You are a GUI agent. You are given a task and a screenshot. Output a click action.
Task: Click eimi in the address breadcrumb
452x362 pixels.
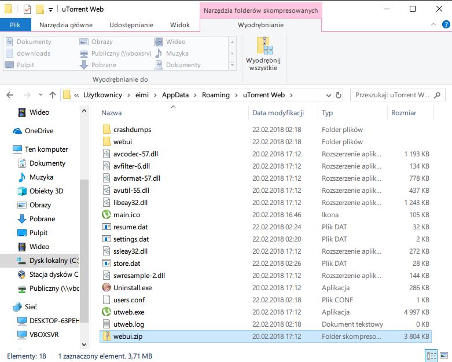click(142, 95)
